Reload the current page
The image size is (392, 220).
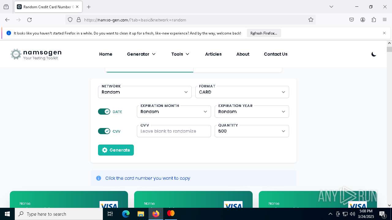(x=29, y=20)
